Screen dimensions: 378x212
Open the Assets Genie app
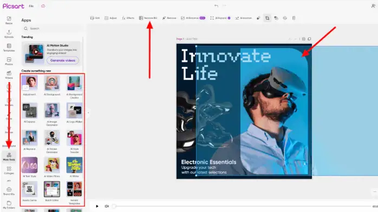[x=29, y=191]
